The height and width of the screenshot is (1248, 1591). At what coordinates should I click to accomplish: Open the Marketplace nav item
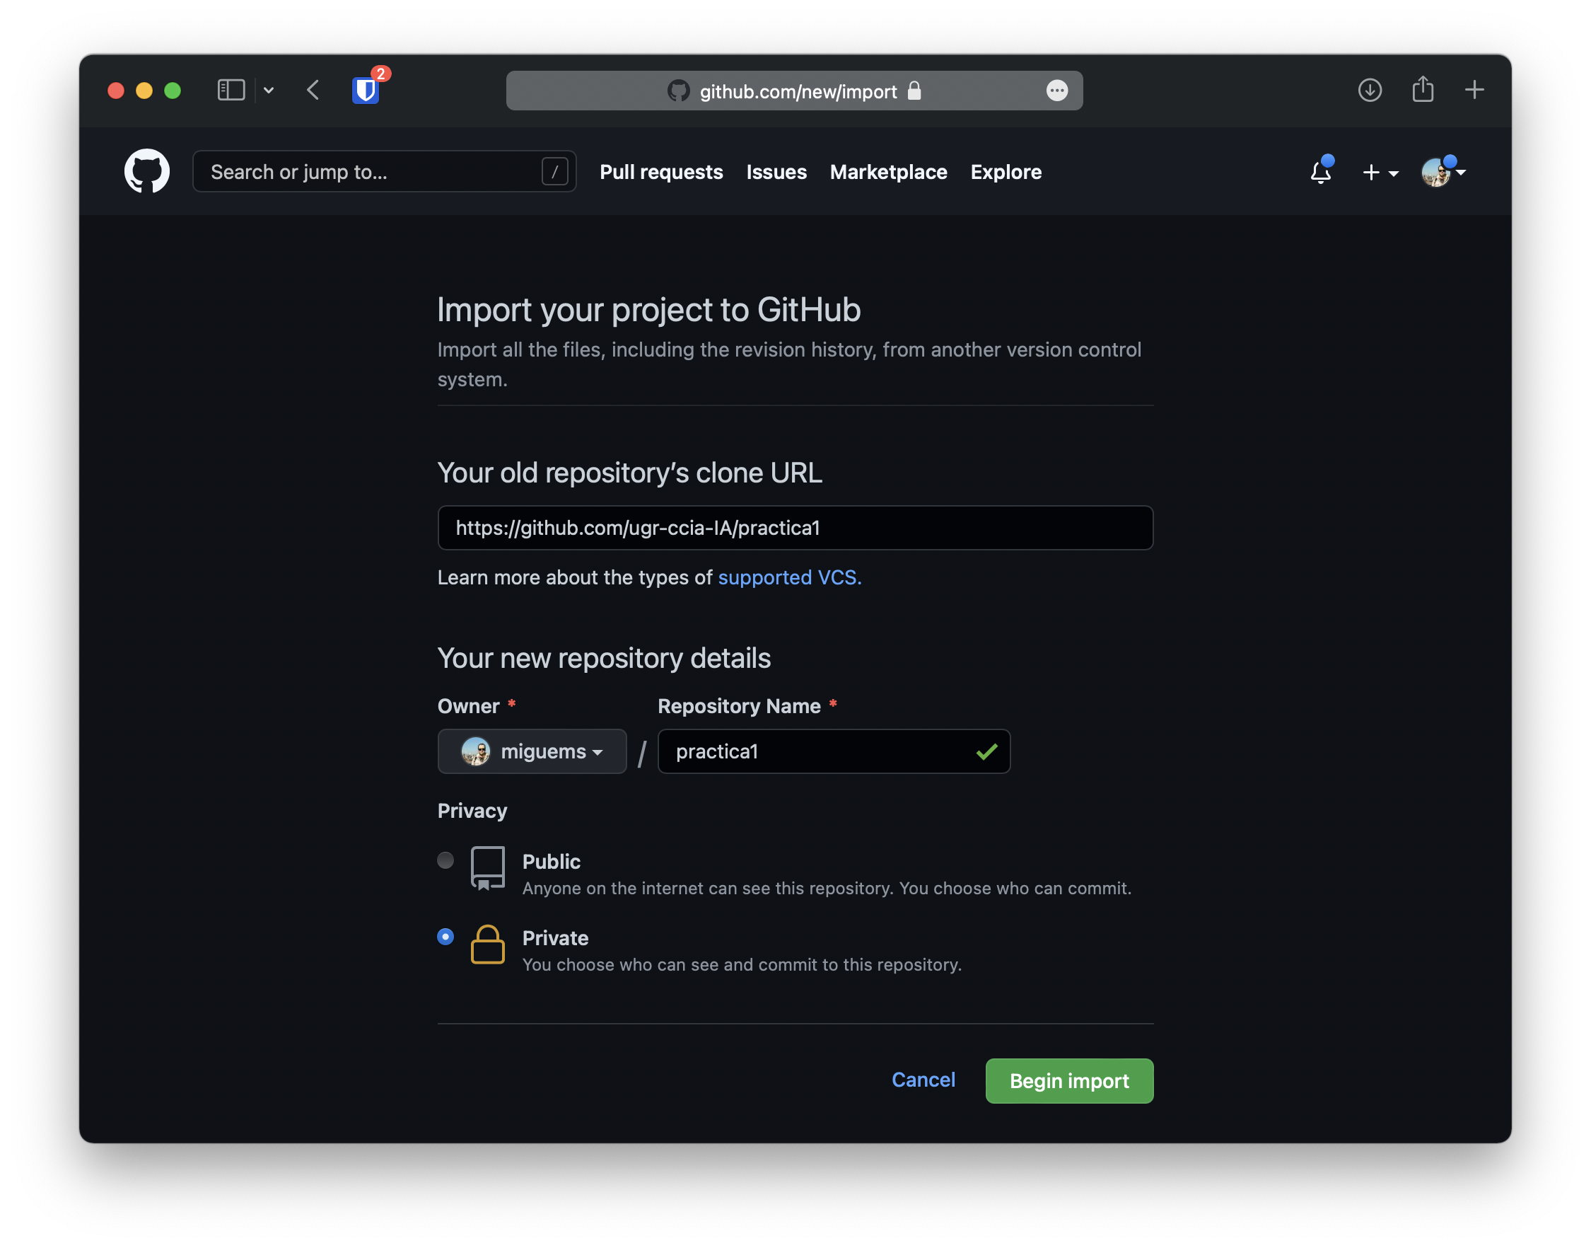tap(888, 173)
